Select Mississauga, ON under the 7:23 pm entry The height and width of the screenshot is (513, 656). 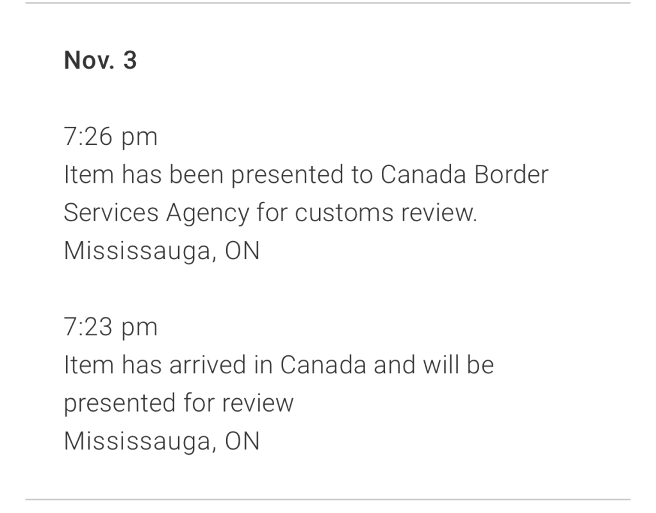pyautogui.click(x=161, y=441)
